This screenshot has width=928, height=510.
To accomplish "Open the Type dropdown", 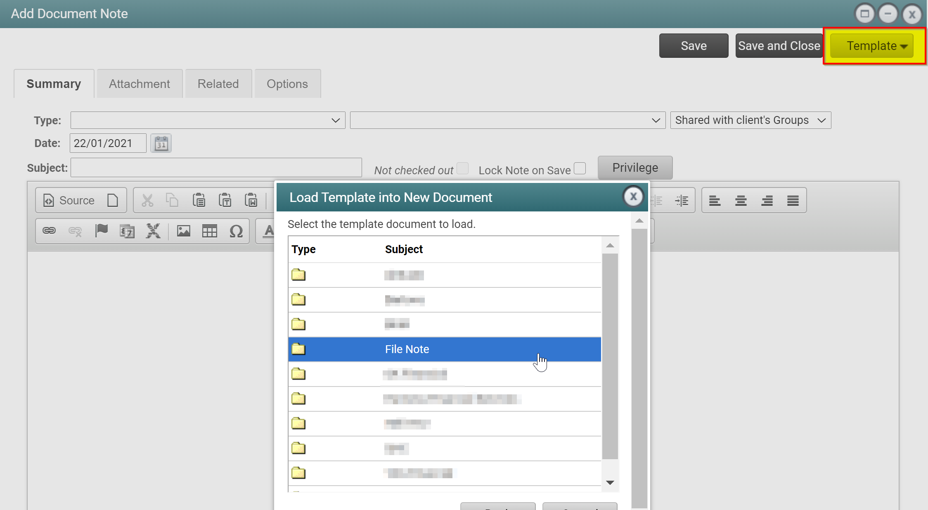I will 208,121.
